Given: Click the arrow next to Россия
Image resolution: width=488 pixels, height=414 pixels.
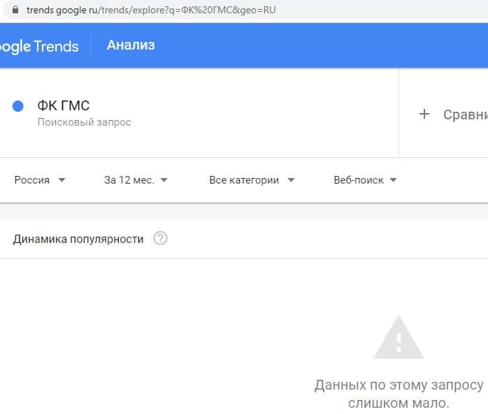Looking at the screenshot, I should tap(62, 180).
